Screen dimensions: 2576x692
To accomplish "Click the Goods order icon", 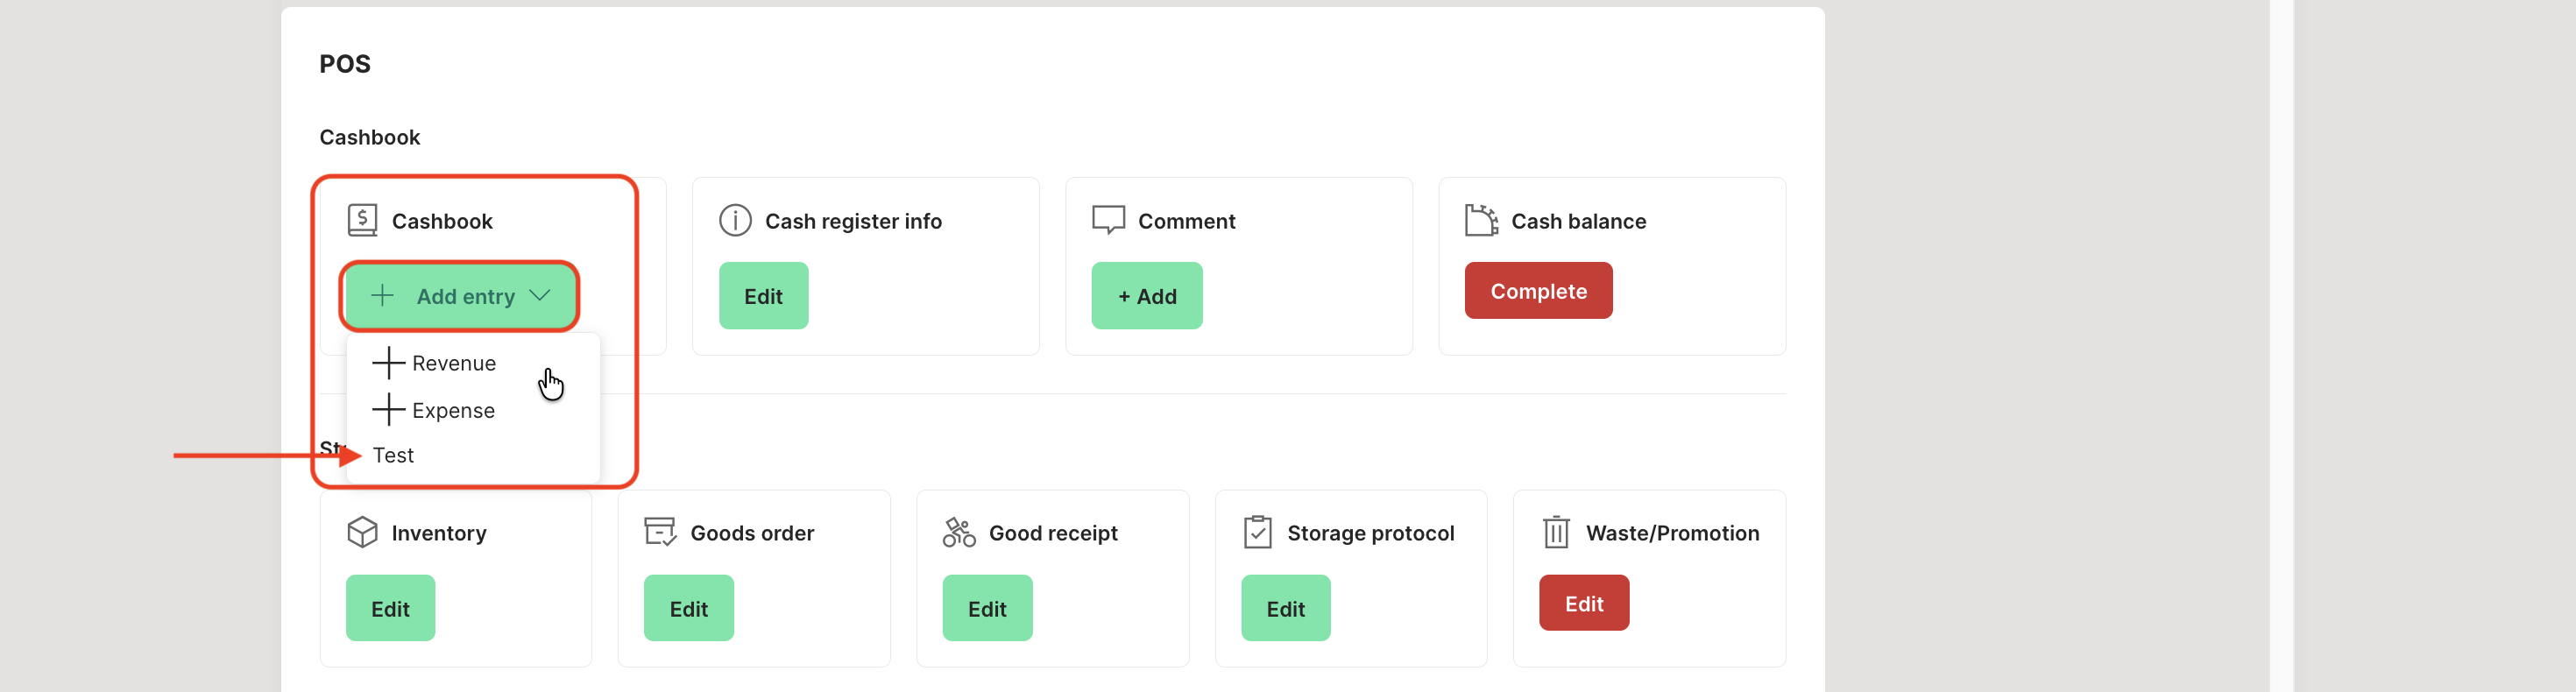I will (x=660, y=532).
